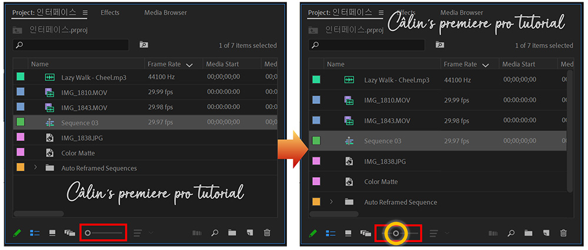Click the sort arrow beside Frame Rate in right panel
The width and height of the screenshot is (588, 250).
click(x=486, y=65)
